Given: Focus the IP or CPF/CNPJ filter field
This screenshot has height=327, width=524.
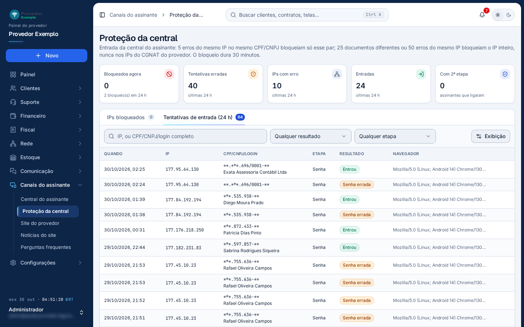Looking at the screenshot, I should click(186, 136).
